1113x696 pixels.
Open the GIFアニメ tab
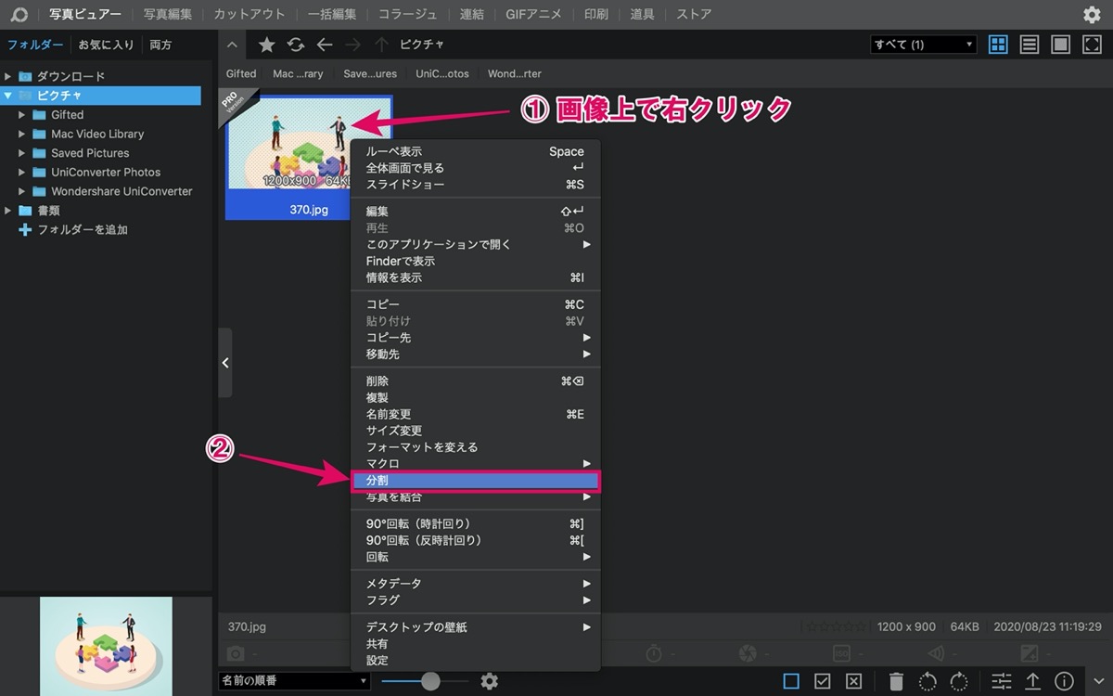pyautogui.click(x=534, y=14)
